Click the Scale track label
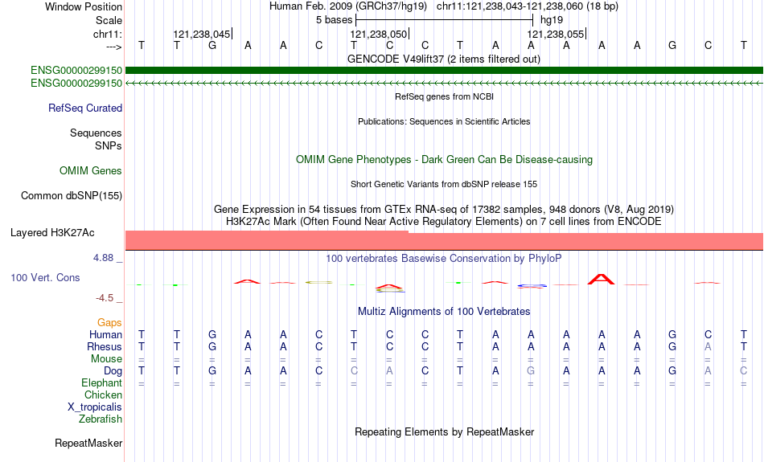Screen dimensions: 764x462 pyautogui.click(x=109, y=20)
